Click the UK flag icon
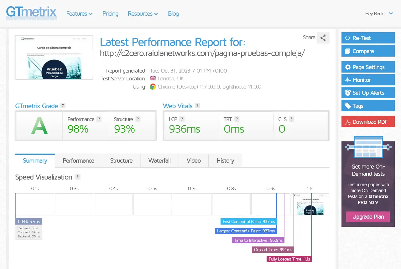 click(153, 79)
